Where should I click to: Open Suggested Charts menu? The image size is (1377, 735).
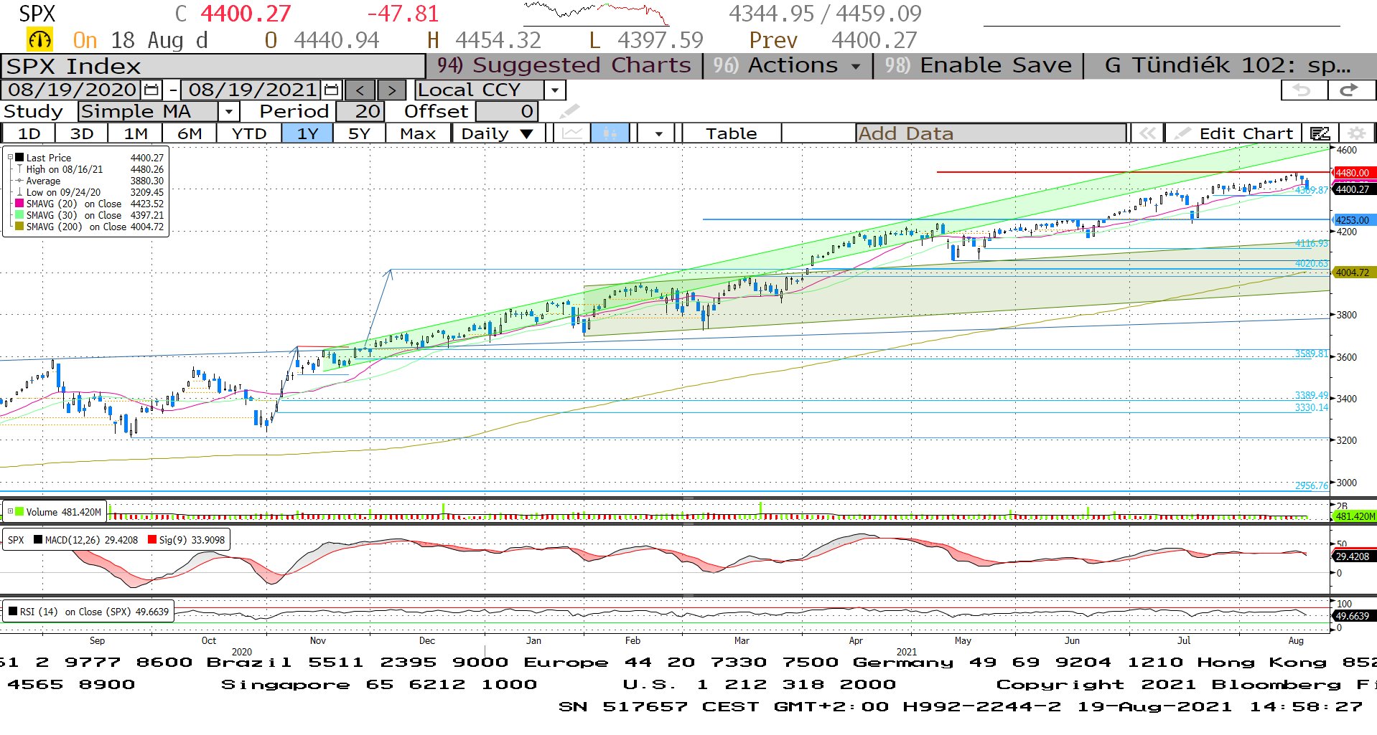[564, 65]
